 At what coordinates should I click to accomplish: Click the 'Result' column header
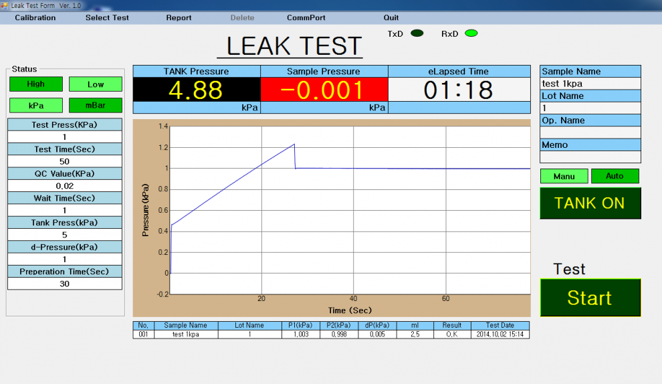(452, 325)
